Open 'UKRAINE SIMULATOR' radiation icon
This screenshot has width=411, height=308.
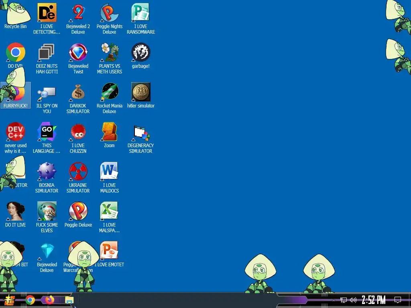pyautogui.click(x=78, y=177)
